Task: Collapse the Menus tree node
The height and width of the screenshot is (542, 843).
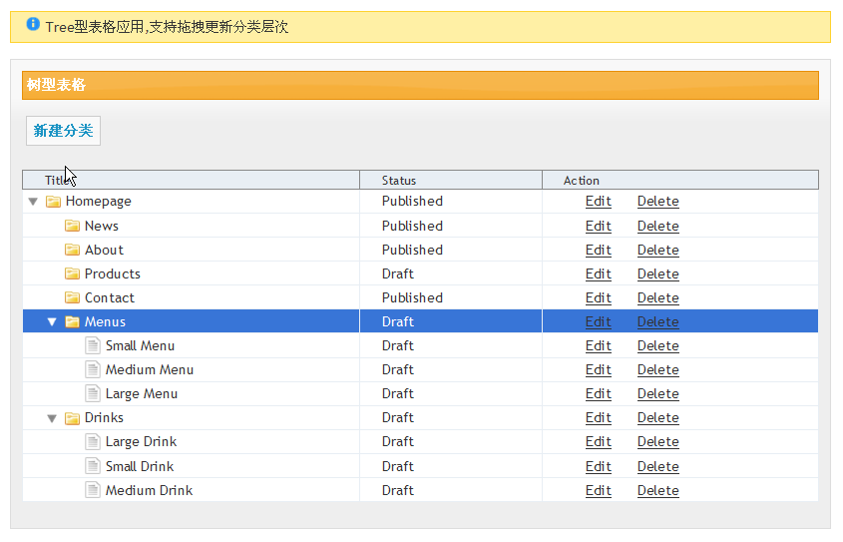Action: coord(52,322)
